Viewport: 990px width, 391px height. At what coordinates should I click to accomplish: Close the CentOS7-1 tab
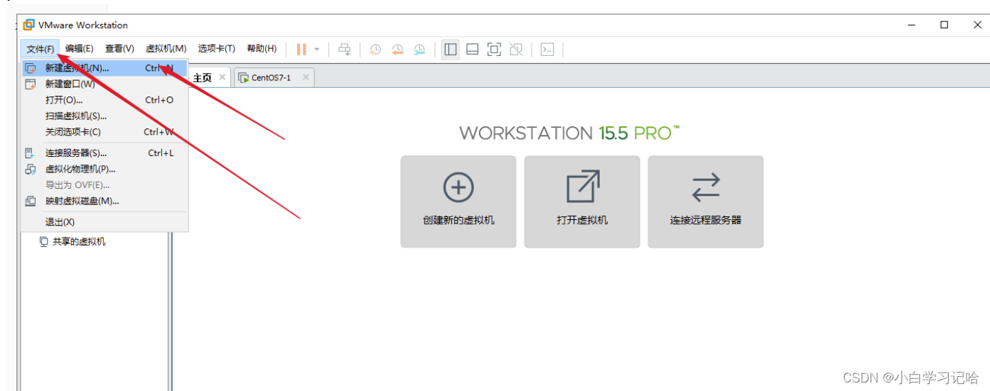coord(306,77)
